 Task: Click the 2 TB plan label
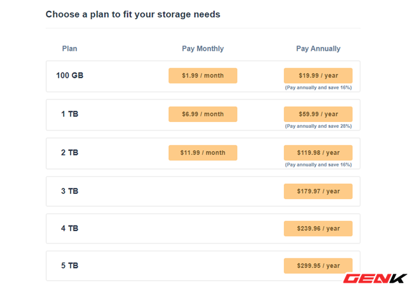[69, 153]
